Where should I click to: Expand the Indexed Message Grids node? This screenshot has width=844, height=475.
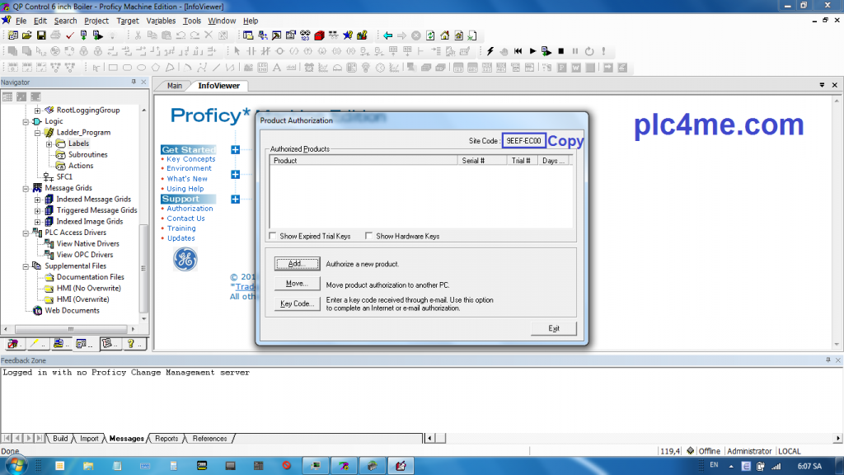click(37, 199)
